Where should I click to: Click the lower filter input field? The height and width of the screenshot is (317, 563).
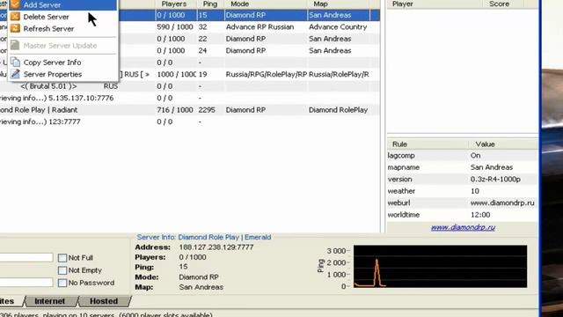[x=26, y=283]
